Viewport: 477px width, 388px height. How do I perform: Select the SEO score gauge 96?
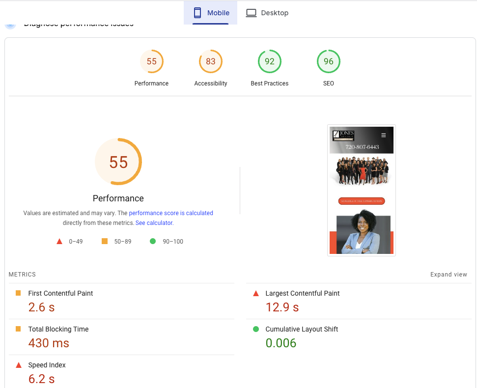pos(329,62)
